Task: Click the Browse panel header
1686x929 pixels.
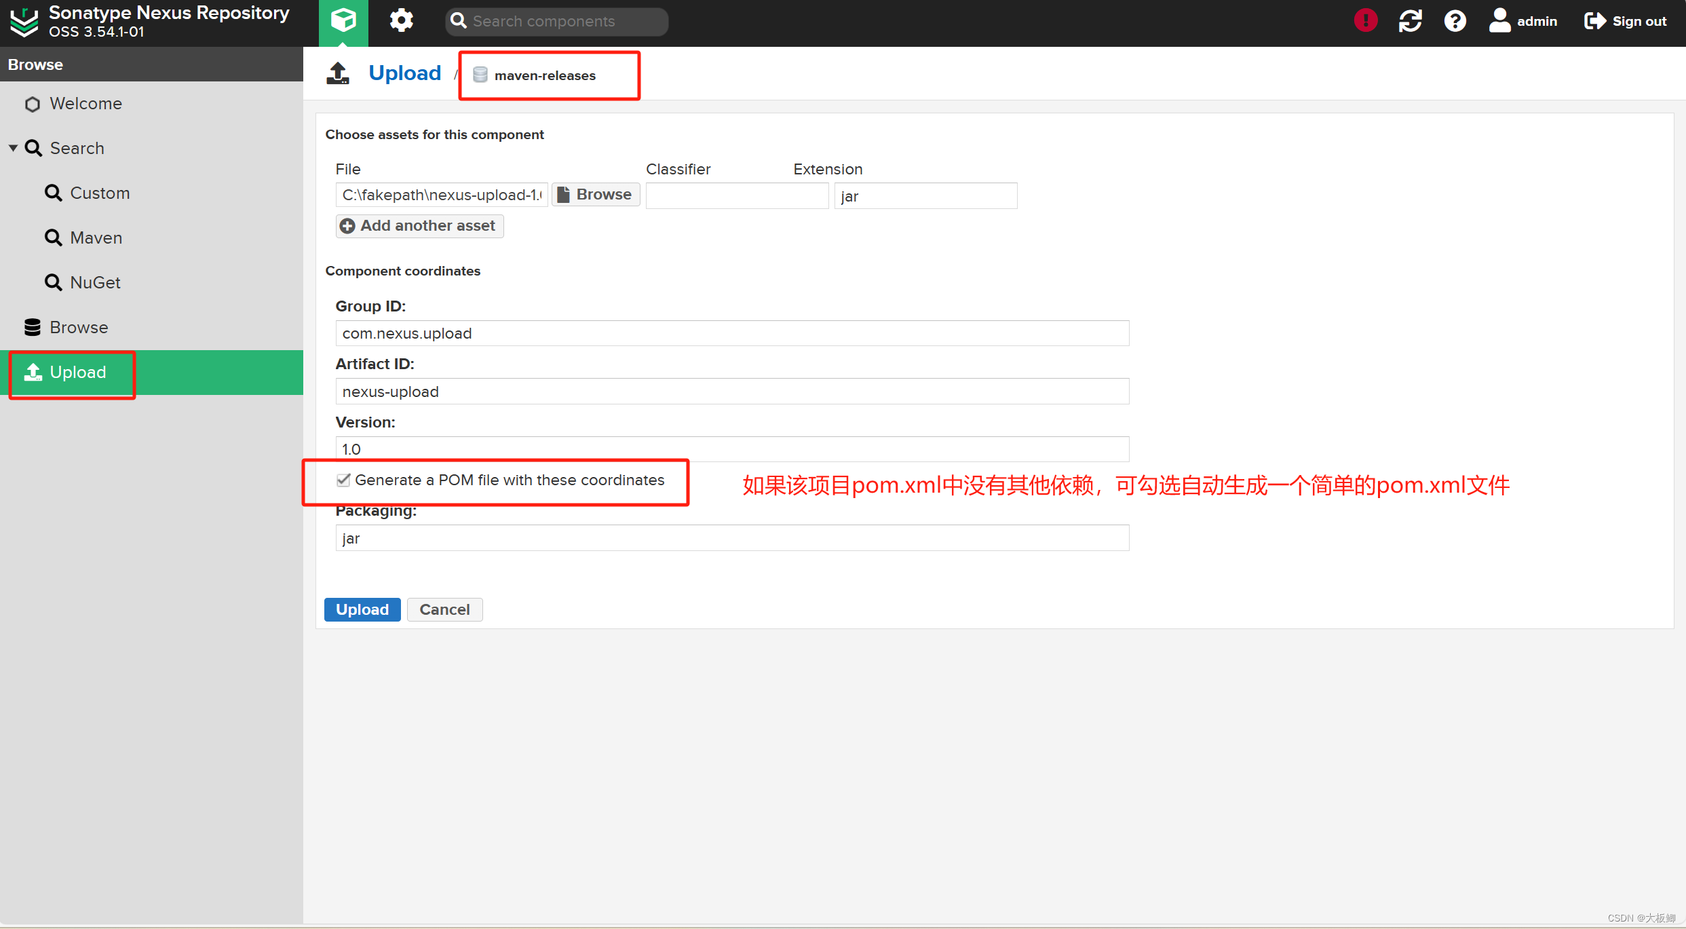Action: [151, 64]
